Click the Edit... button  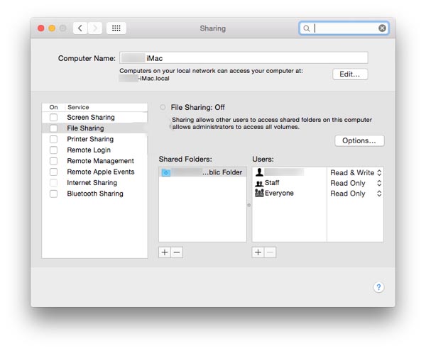coord(350,74)
